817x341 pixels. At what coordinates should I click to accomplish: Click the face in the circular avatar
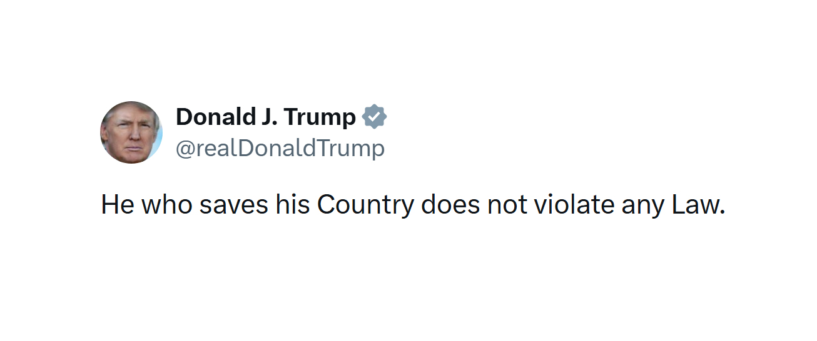[x=131, y=136]
